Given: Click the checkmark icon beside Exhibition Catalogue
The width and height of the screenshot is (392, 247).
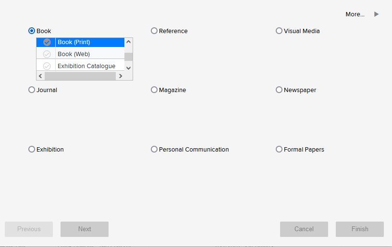Looking at the screenshot, I should [47, 66].
